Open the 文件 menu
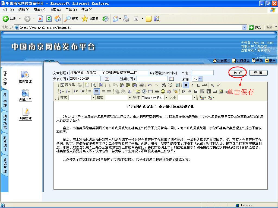 click(x=8, y=10)
